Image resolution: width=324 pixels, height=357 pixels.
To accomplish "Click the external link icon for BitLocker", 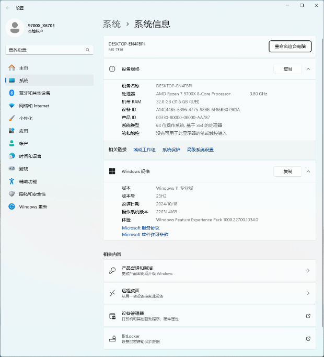I will (308, 339).
